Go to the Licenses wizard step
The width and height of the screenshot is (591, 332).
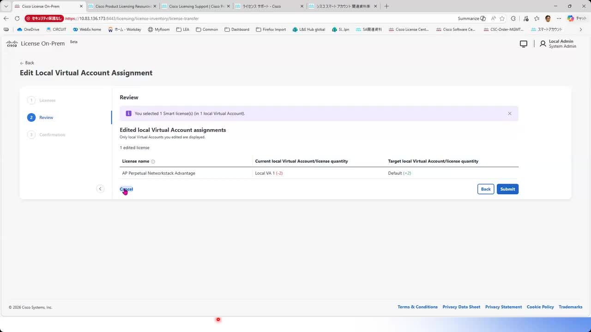tap(47, 100)
